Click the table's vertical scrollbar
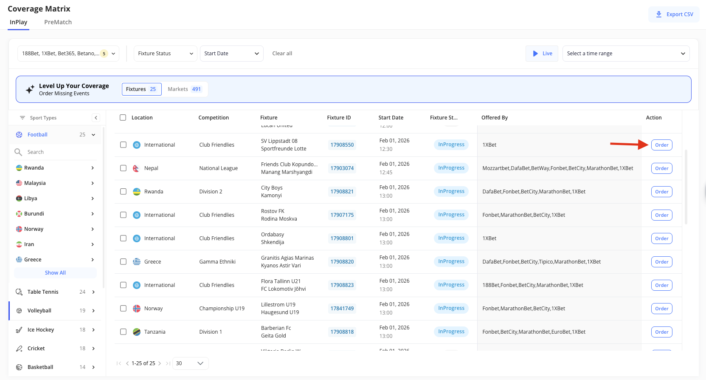This screenshot has height=380, width=706. coord(686,187)
